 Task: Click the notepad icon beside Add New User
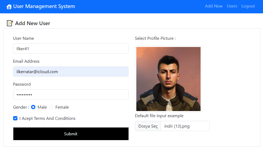tap(10, 23)
